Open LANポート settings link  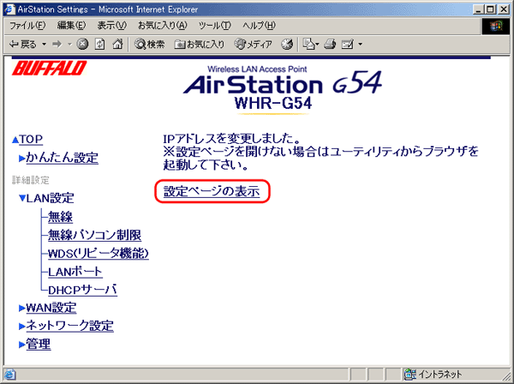click(75, 272)
